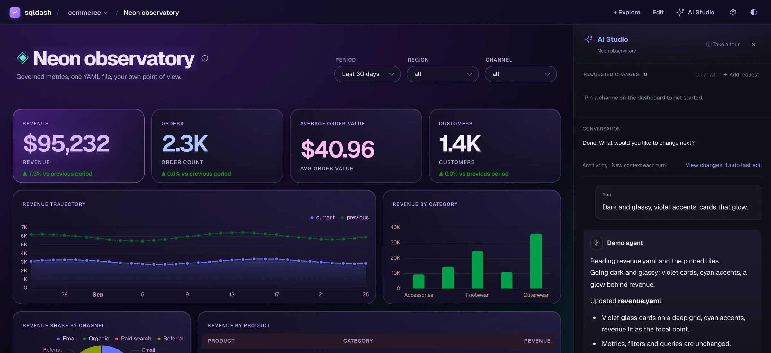771x353 pixels.
Task: Click the REVENUE TRAJECTORY chart title
Action: click(54, 204)
